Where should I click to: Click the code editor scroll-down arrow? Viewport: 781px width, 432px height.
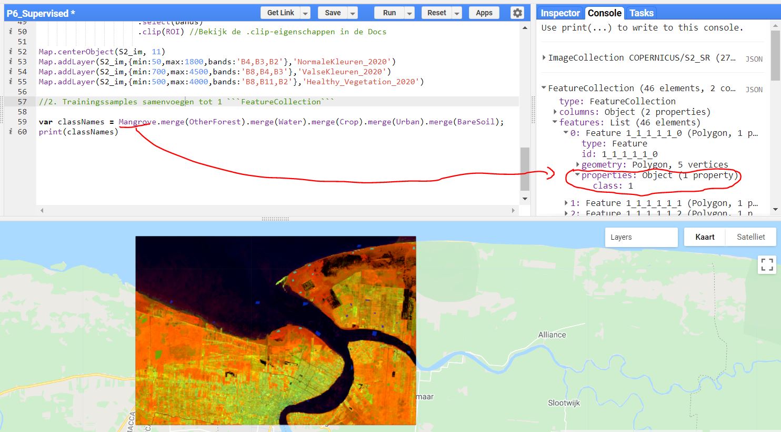(x=525, y=199)
